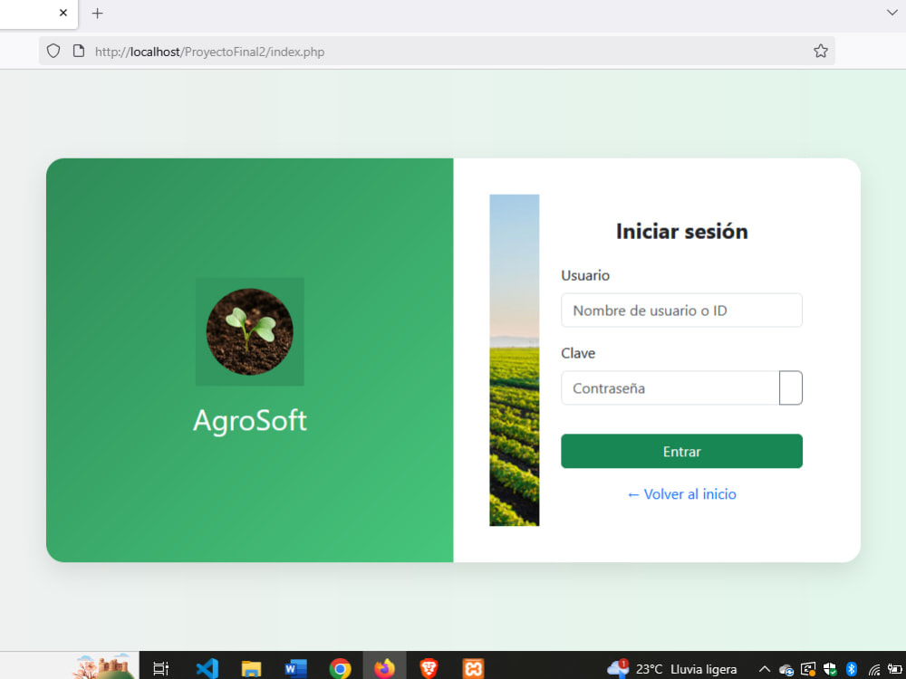The width and height of the screenshot is (906, 679).
Task: Open XAMPP control panel from taskbar
Action: (473, 669)
